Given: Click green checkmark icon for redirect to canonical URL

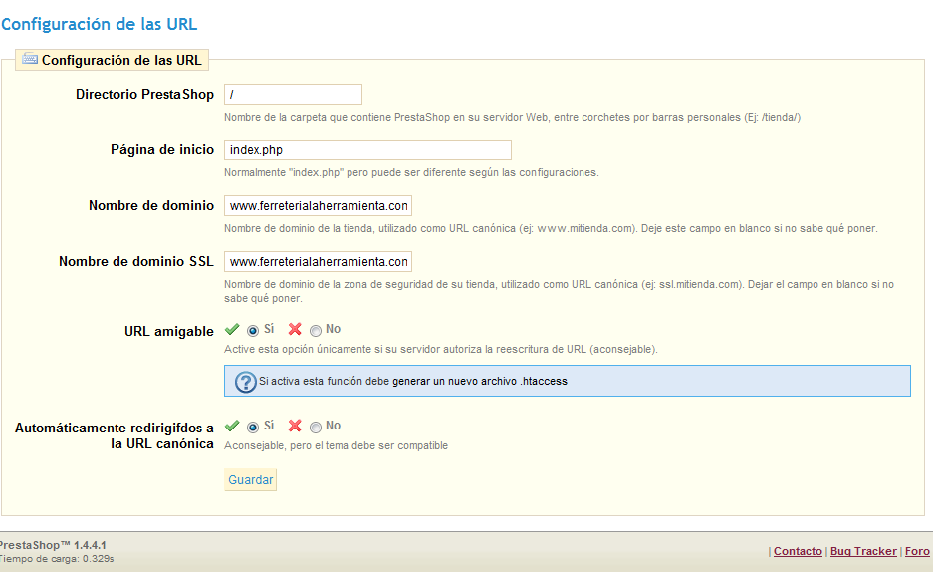Looking at the screenshot, I should click(232, 426).
